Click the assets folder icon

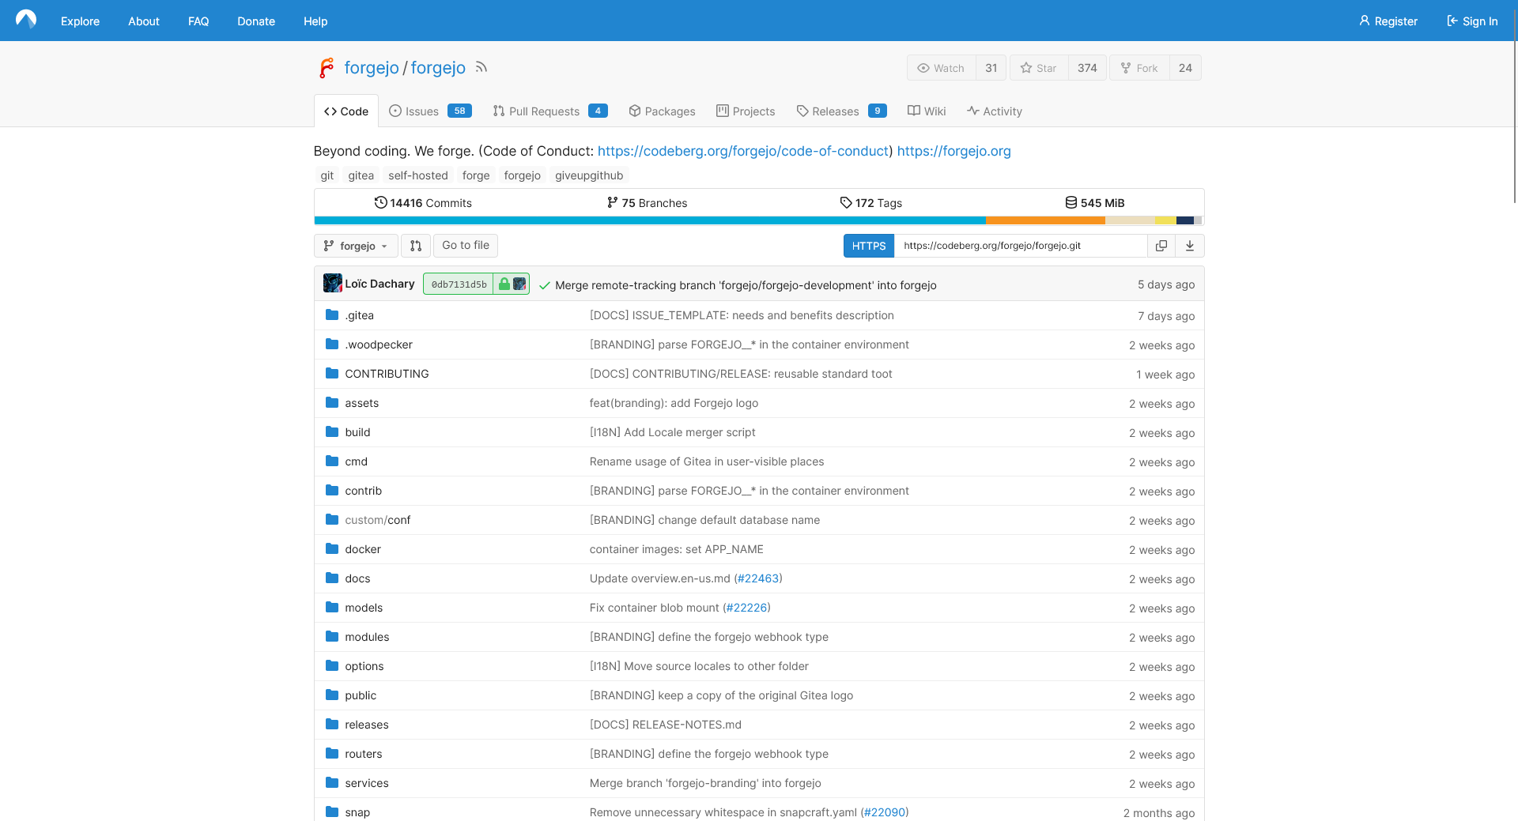point(332,402)
